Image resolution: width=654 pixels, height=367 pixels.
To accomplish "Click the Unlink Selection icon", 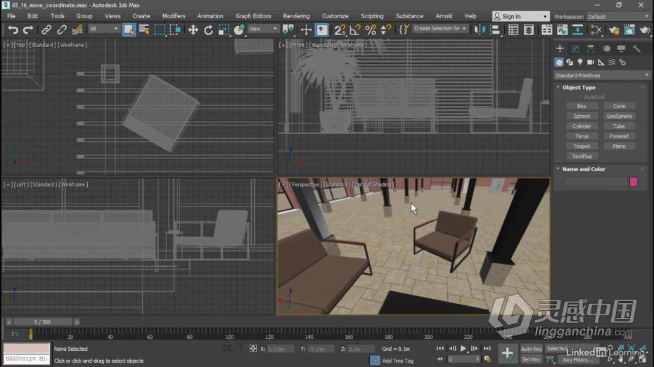I will coord(62,29).
